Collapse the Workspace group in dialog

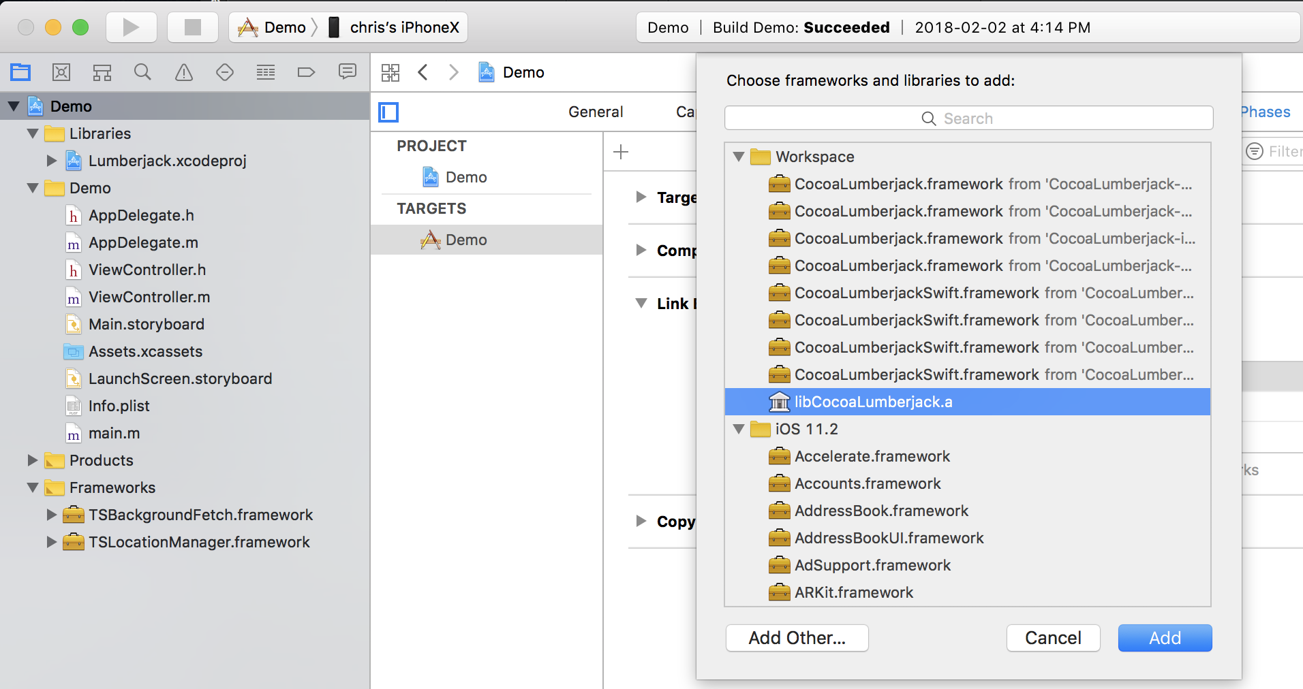click(739, 157)
